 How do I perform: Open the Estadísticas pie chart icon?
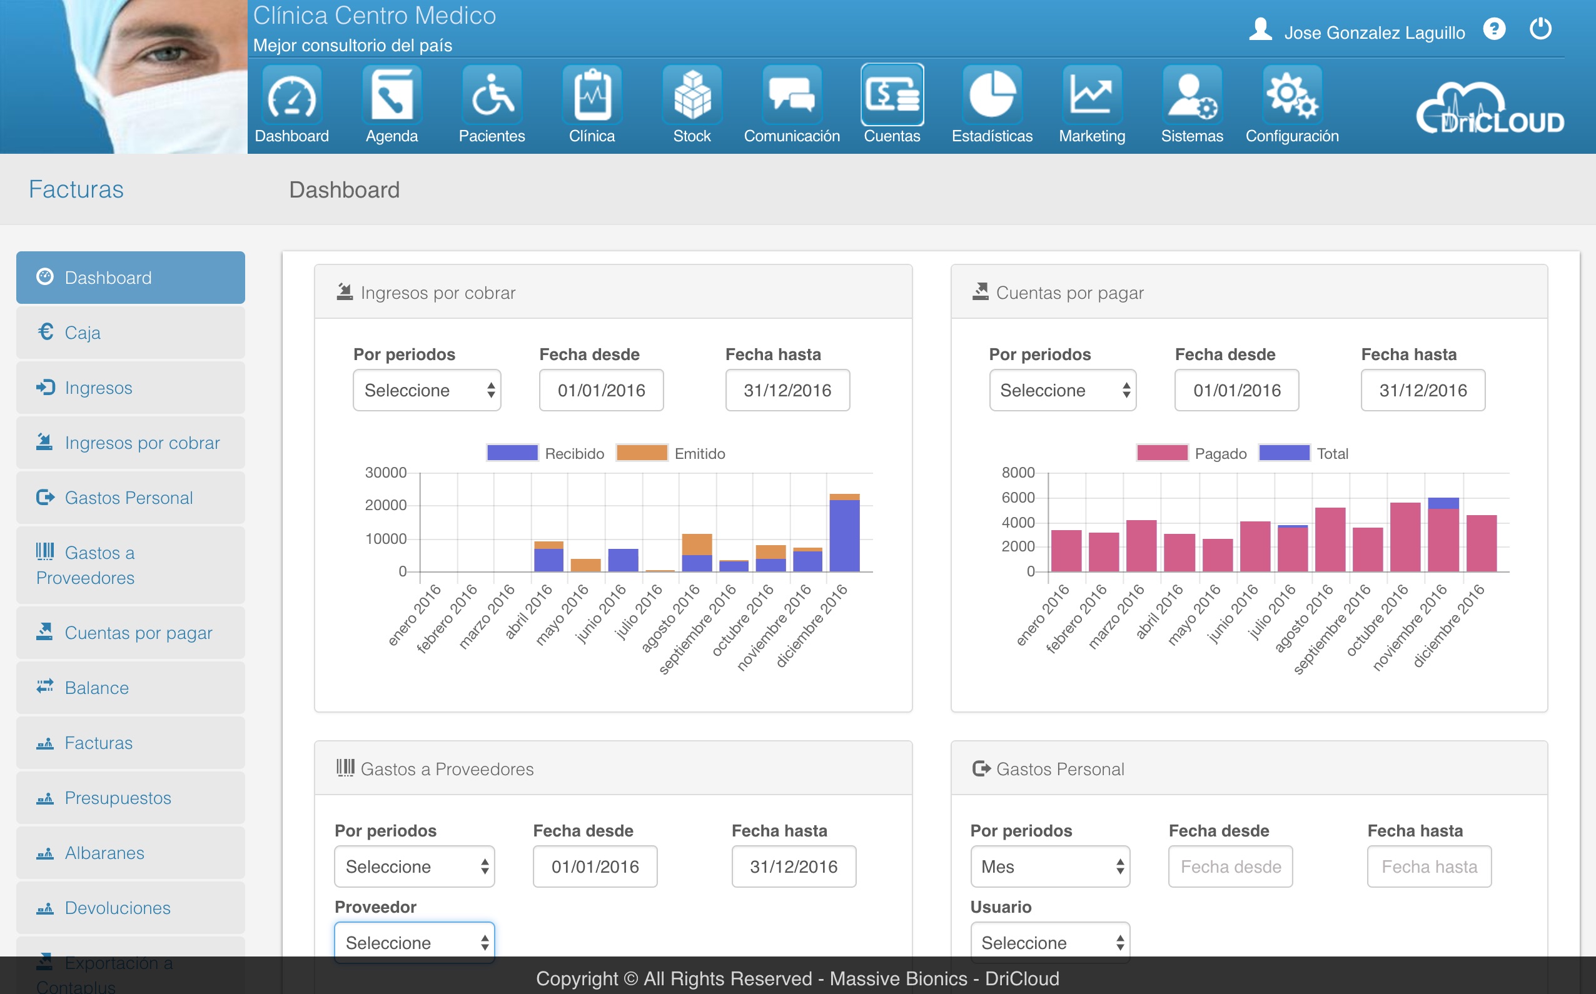[992, 96]
